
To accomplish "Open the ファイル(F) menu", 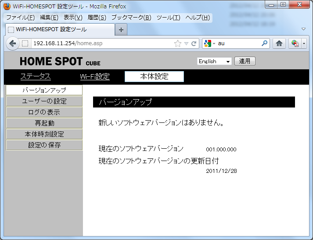I will tap(20, 18).
